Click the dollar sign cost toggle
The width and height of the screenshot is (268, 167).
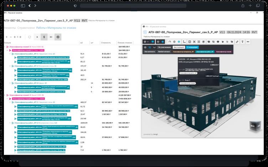point(44,37)
